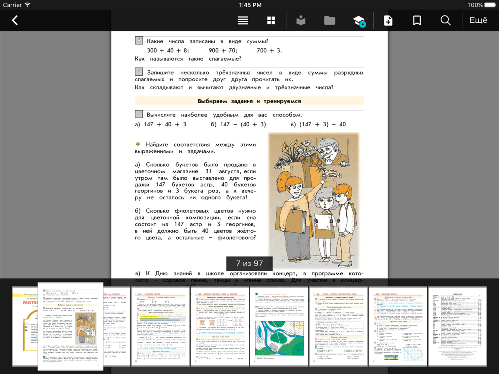Tap problem text starting «а) Сколько букетов»

[x=196, y=181]
